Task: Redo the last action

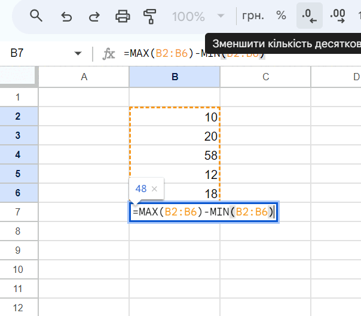Action: (x=94, y=16)
